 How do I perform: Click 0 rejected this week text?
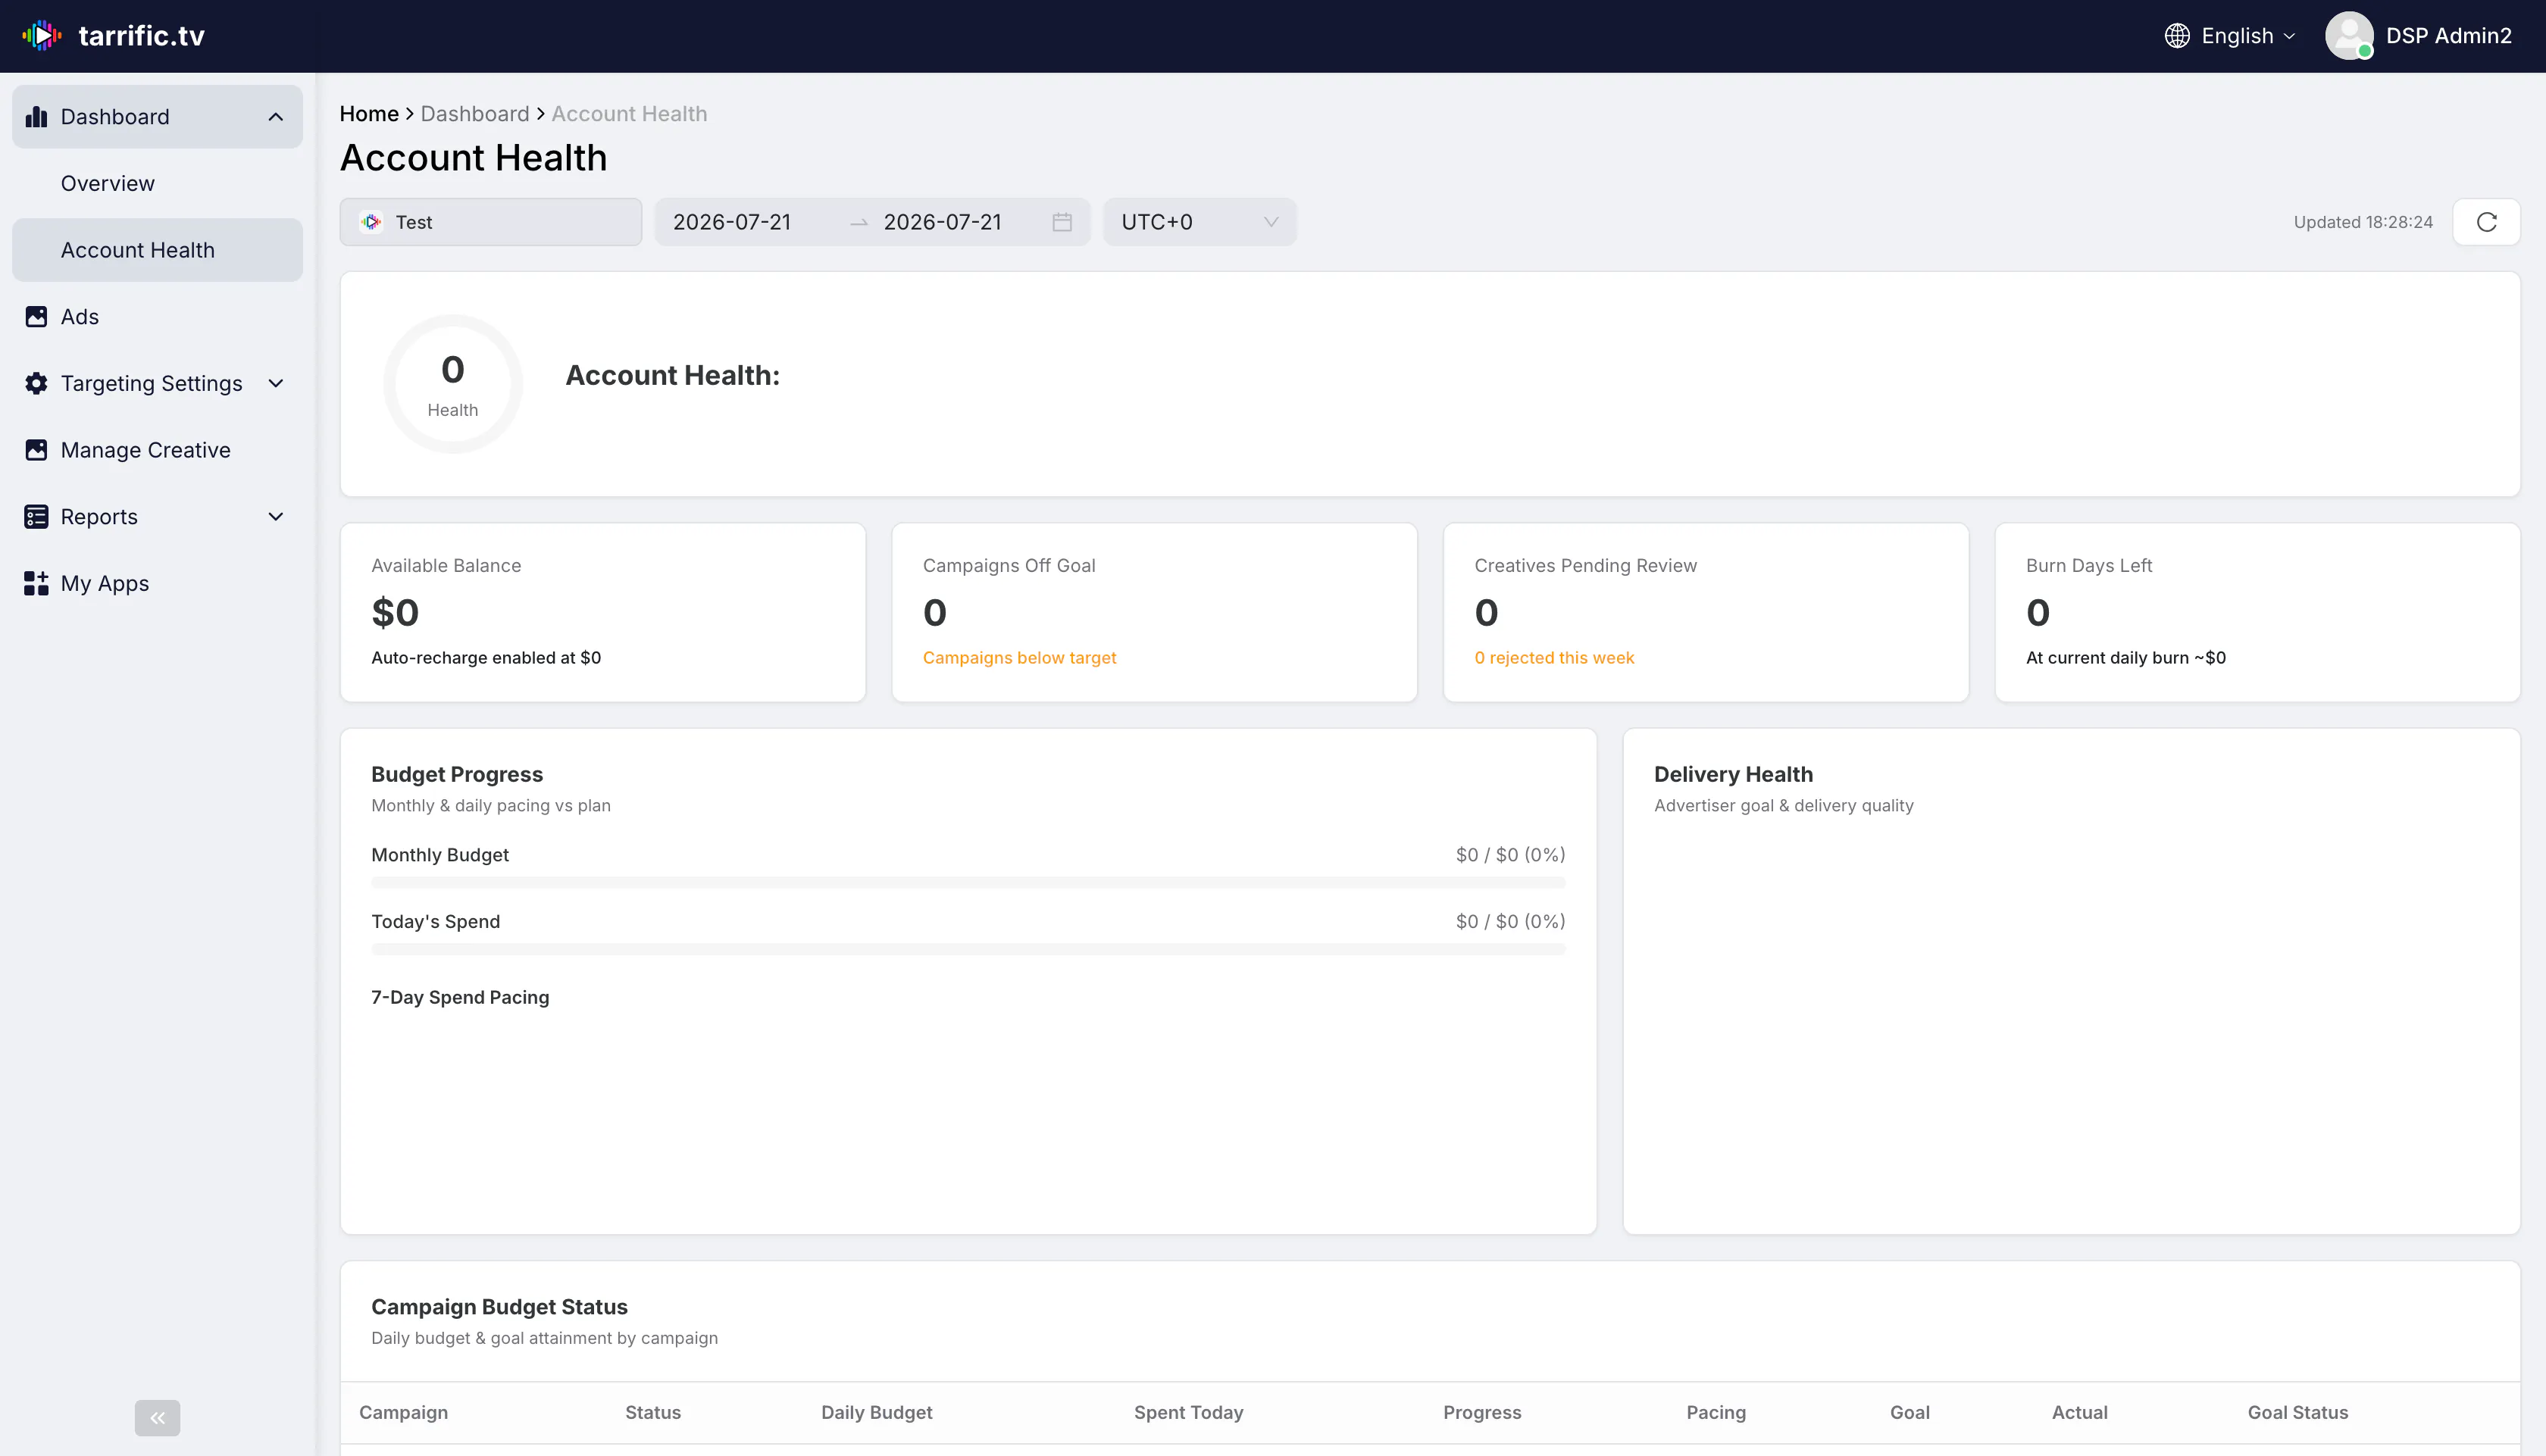coord(1554,658)
